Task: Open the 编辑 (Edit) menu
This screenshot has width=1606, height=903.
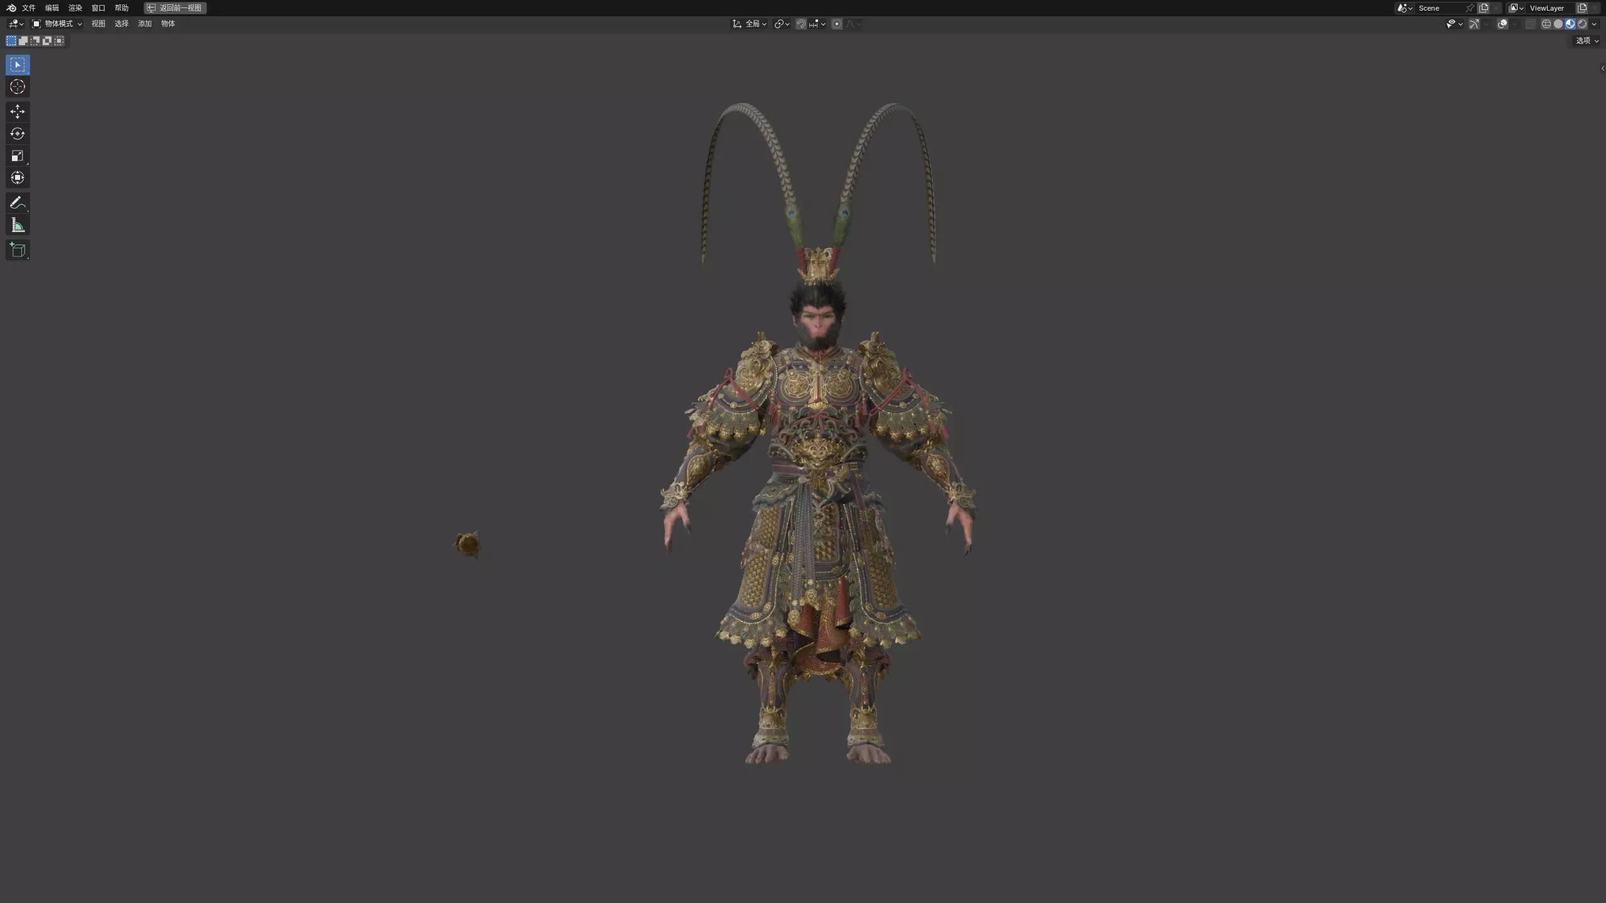Action: click(x=52, y=8)
